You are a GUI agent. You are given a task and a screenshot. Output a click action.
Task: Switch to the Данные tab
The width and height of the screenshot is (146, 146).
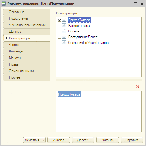click(x=26, y=32)
